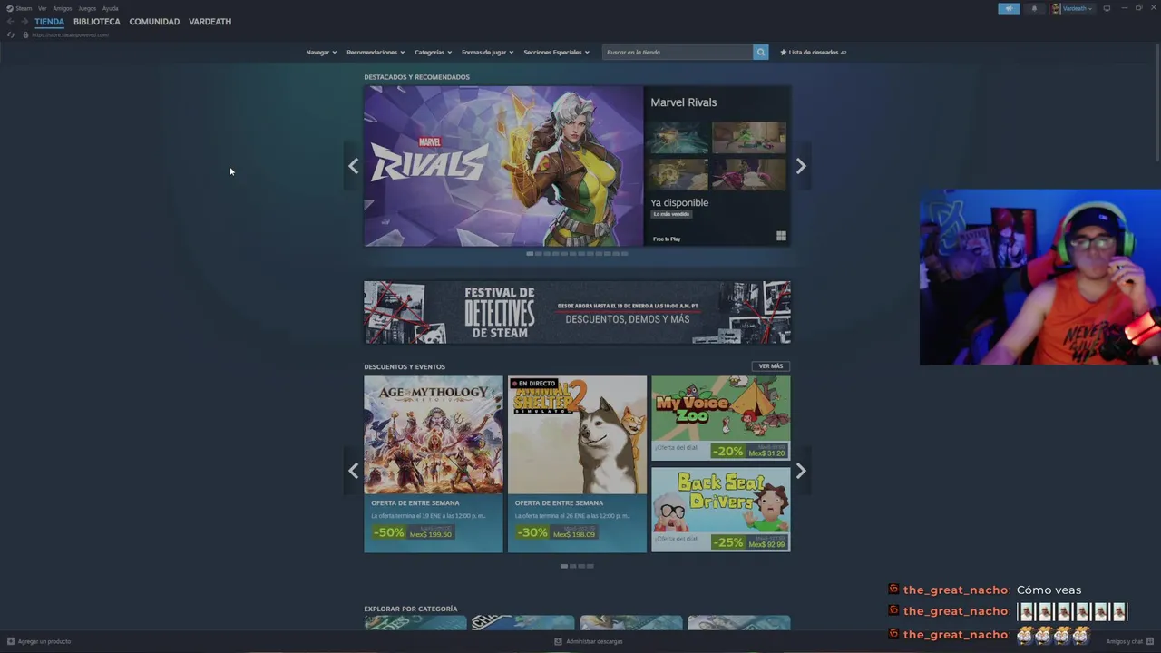Click VER MÁS in discounts section
The width and height of the screenshot is (1161, 653).
coord(771,366)
